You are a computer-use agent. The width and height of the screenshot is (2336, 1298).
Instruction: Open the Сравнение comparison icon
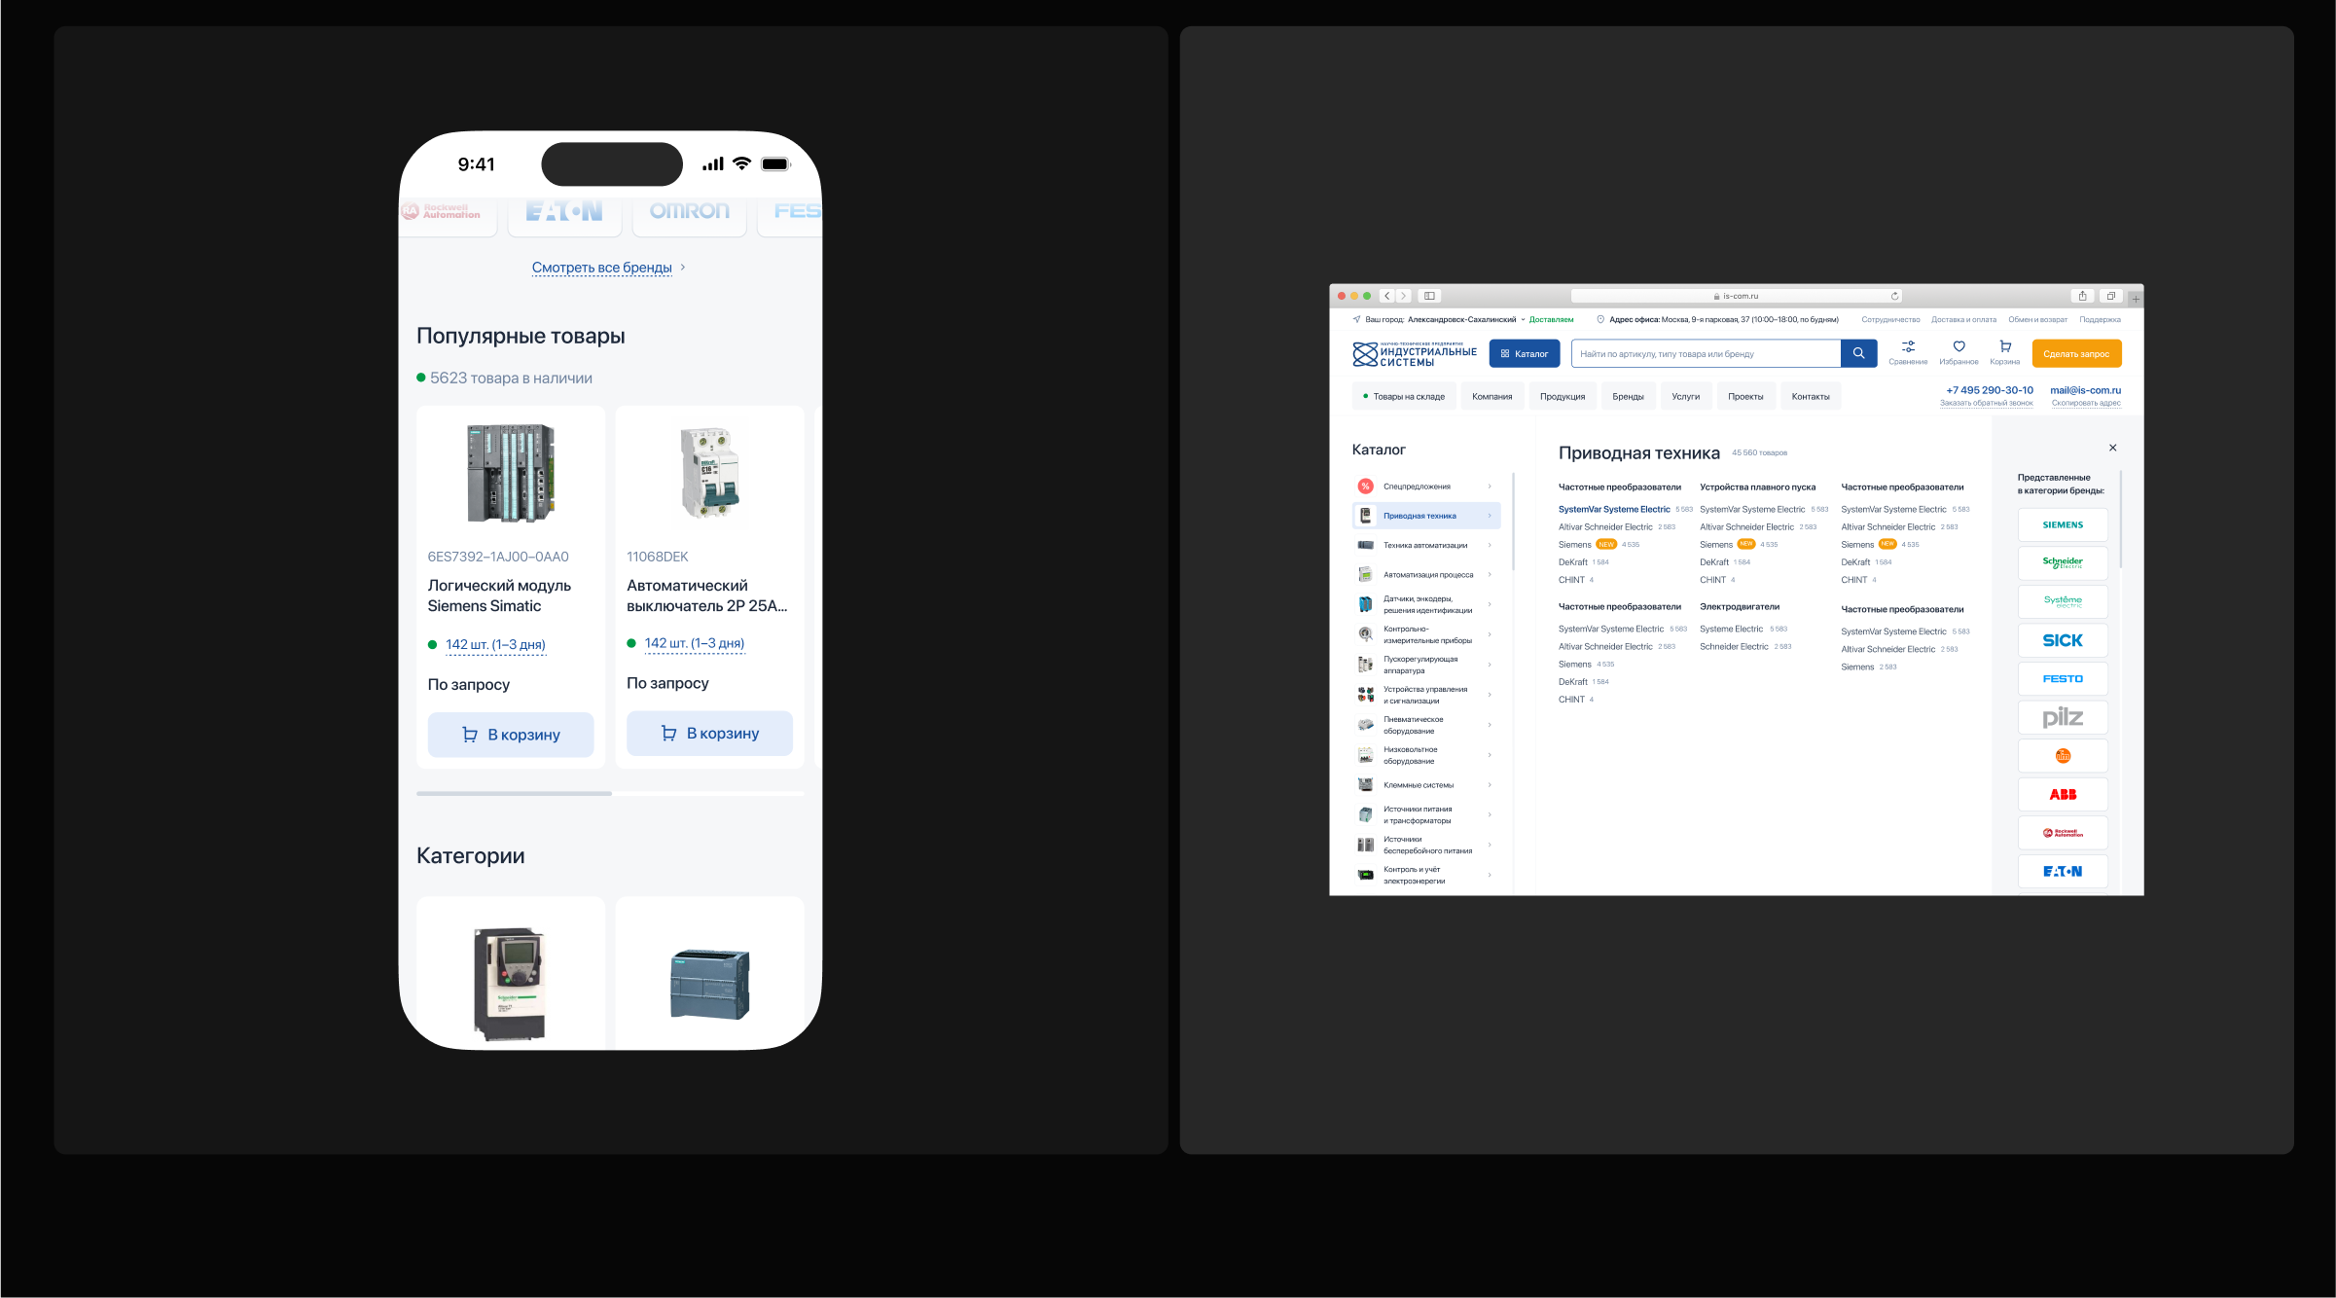pos(1908,348)
